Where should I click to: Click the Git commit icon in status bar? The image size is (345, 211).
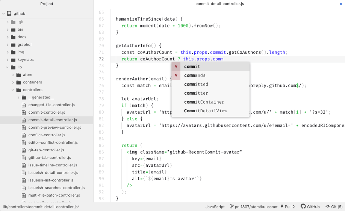tap(328, 206)
